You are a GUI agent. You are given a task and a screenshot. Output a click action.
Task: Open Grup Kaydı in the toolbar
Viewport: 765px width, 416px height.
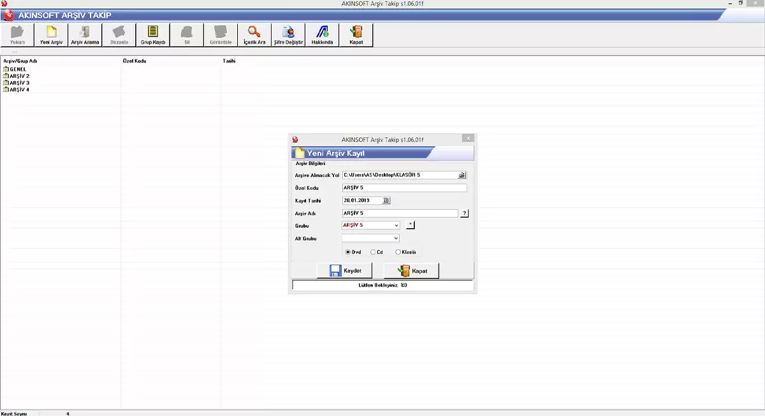[153, 35]
